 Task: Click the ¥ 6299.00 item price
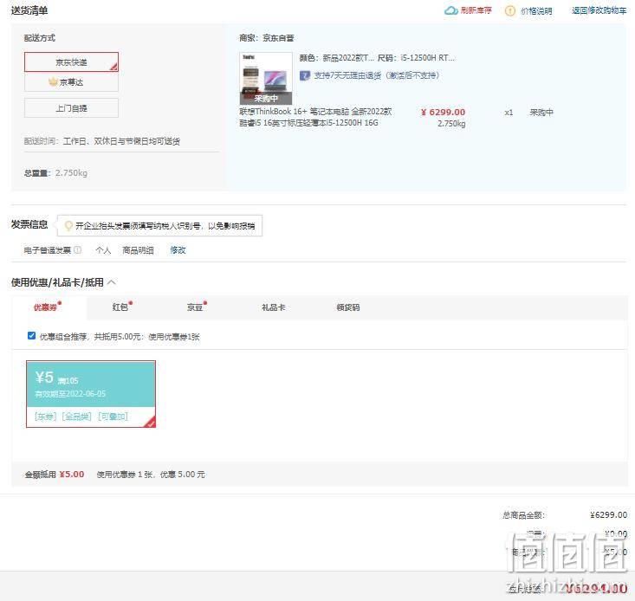click(x=443, y=112)
